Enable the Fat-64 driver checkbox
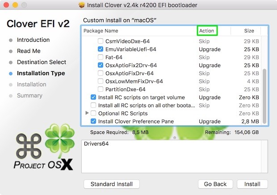The width and height of the screenshot is (277, 195). pyautogui.click(x=101, y=57)
